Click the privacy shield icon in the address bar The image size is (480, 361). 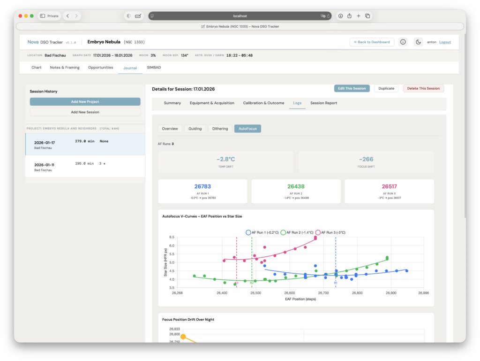point(128,15)
